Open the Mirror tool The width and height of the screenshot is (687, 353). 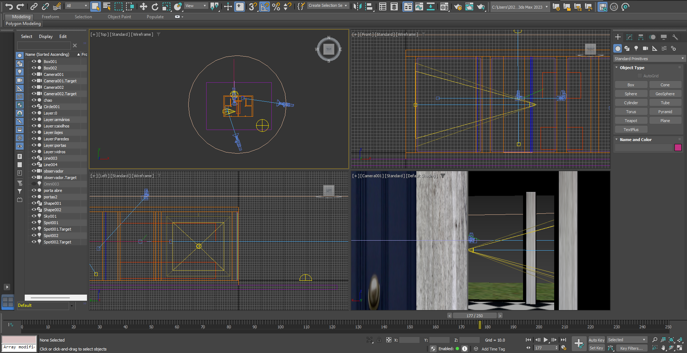(x=357, y=6)
